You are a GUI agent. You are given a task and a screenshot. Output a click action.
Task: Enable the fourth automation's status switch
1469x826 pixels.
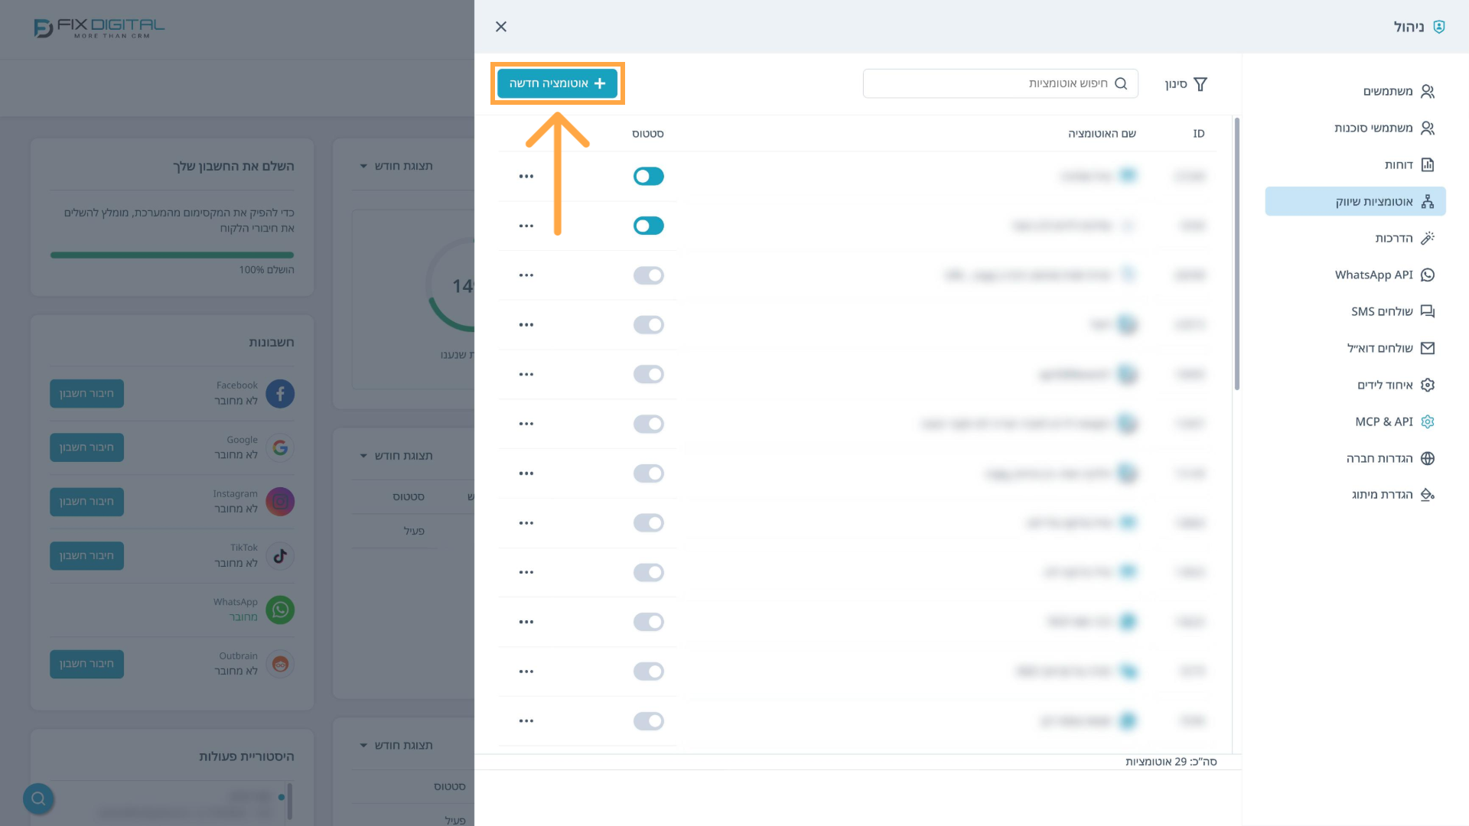tap(648, 325)
